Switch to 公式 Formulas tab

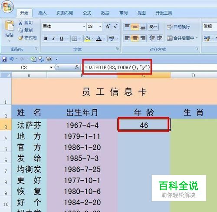click(x=87, y=13)
